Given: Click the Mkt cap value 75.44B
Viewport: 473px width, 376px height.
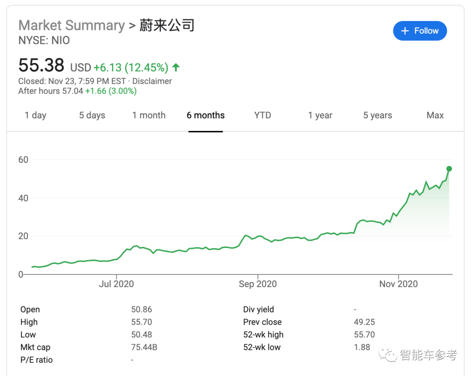Looking at the screenshot, I should (144, 348).
